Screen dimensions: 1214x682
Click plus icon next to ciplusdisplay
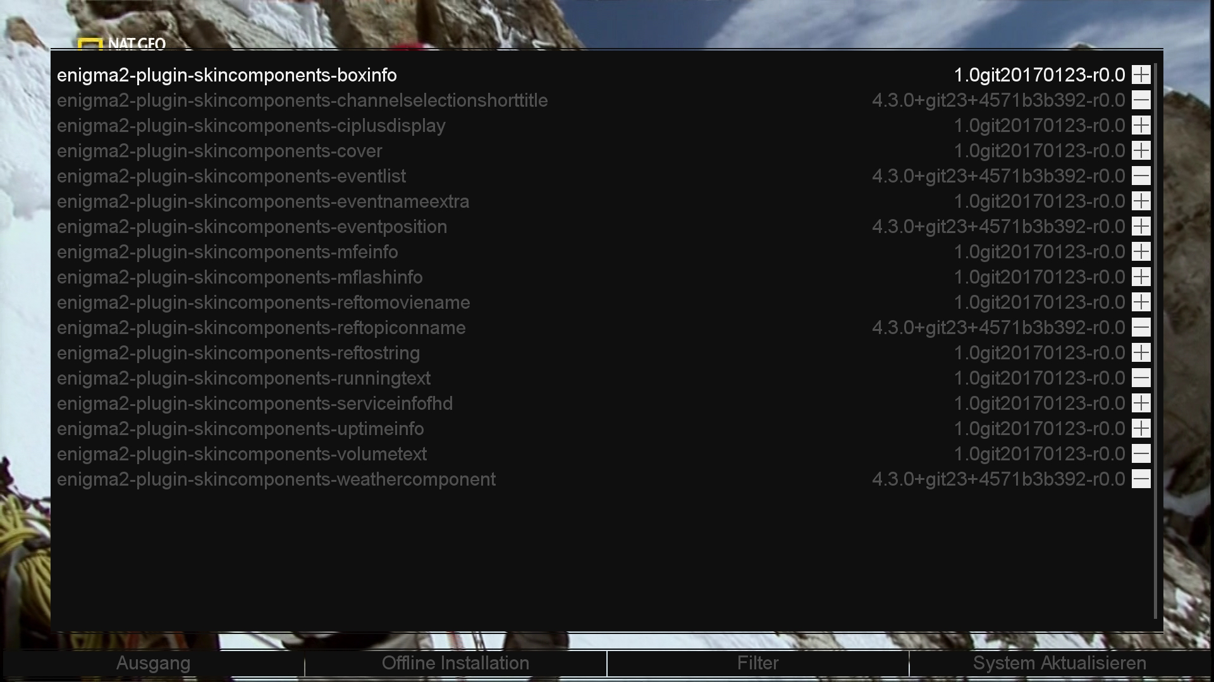pyautogui.click(x=1141, y=126)
